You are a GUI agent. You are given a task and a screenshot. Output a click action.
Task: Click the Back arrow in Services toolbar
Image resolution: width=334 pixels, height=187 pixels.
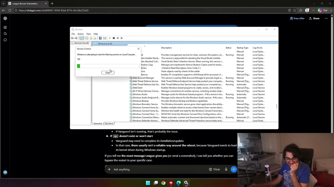tap(72, 38)
